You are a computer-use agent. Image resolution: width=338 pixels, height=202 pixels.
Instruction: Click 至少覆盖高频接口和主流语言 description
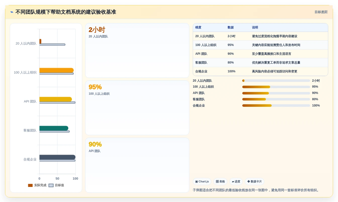(x=272, y=54)
